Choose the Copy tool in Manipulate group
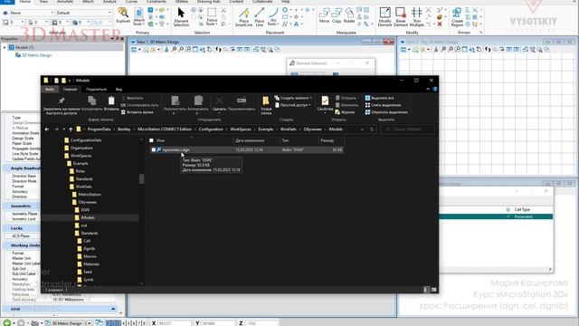 (x=337, y=16)
